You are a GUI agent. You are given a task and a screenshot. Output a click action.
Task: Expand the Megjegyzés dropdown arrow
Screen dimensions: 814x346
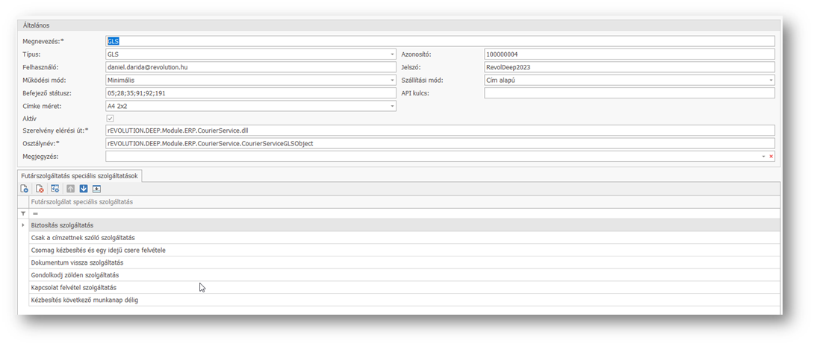763,157
